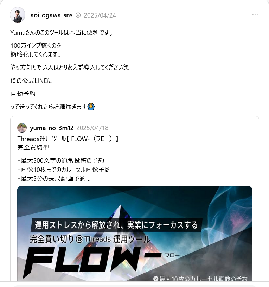Click the emoji at end of post

coord(91,107)
